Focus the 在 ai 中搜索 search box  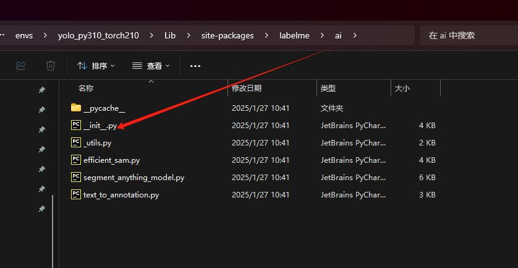[469, 35]
